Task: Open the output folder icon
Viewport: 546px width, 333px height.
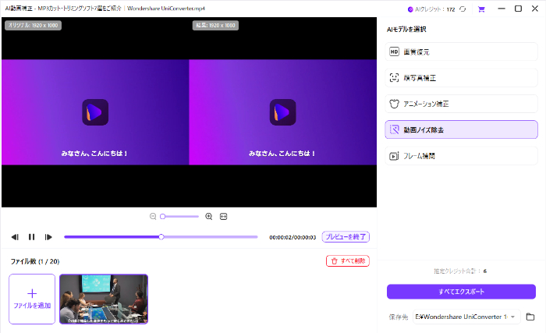Action: [x=530, y=317]
